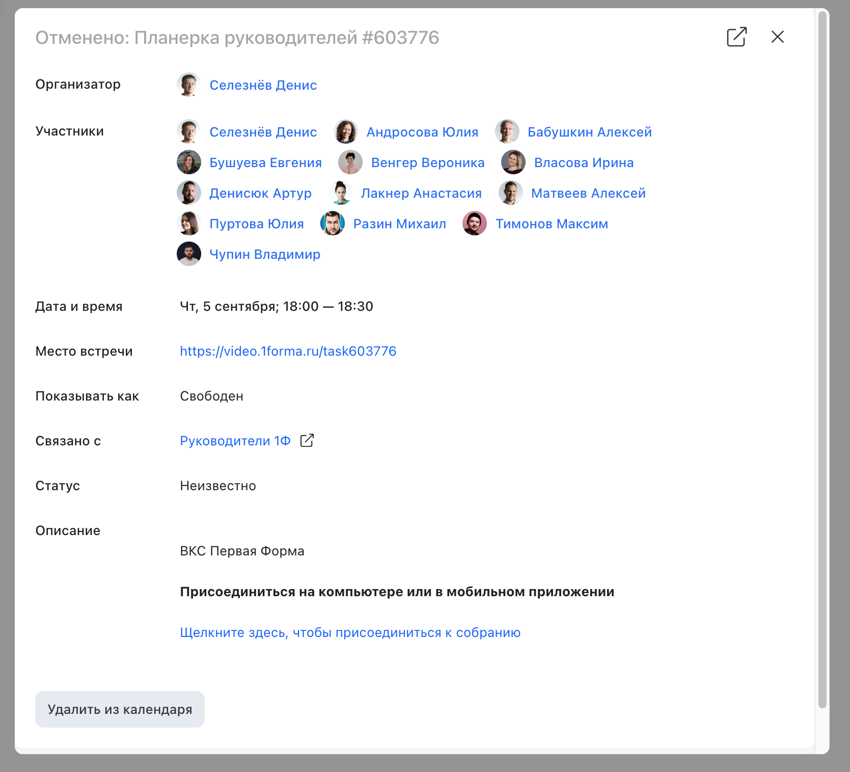This screenshot has height=772, width=850.
Task: Open participant Бушуева Евгения
Action: pyautogui.click(x=266, y=163)
